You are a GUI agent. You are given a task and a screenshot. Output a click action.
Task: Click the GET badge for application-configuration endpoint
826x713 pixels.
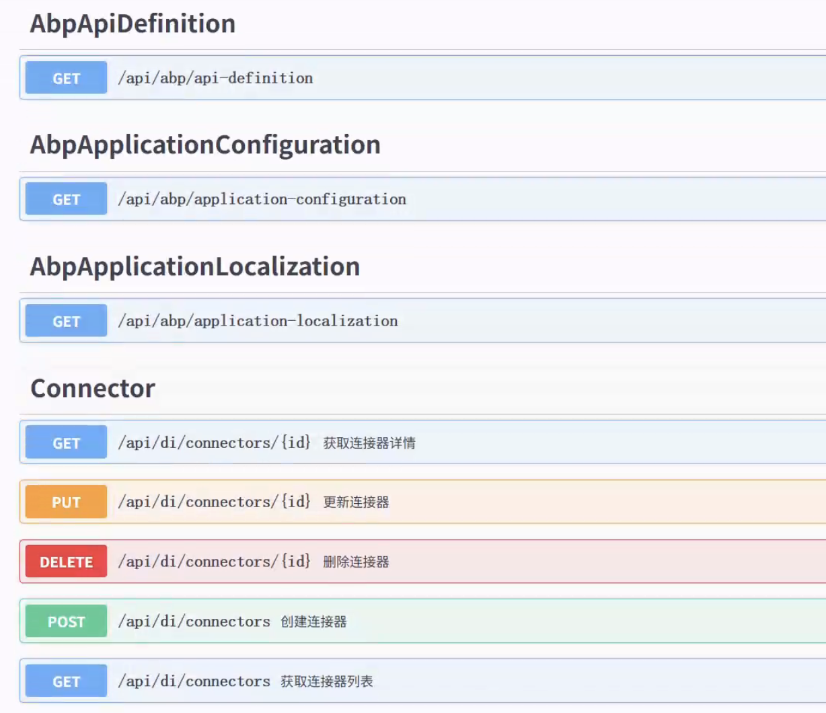pyautogui.click(x=66, y=199)
